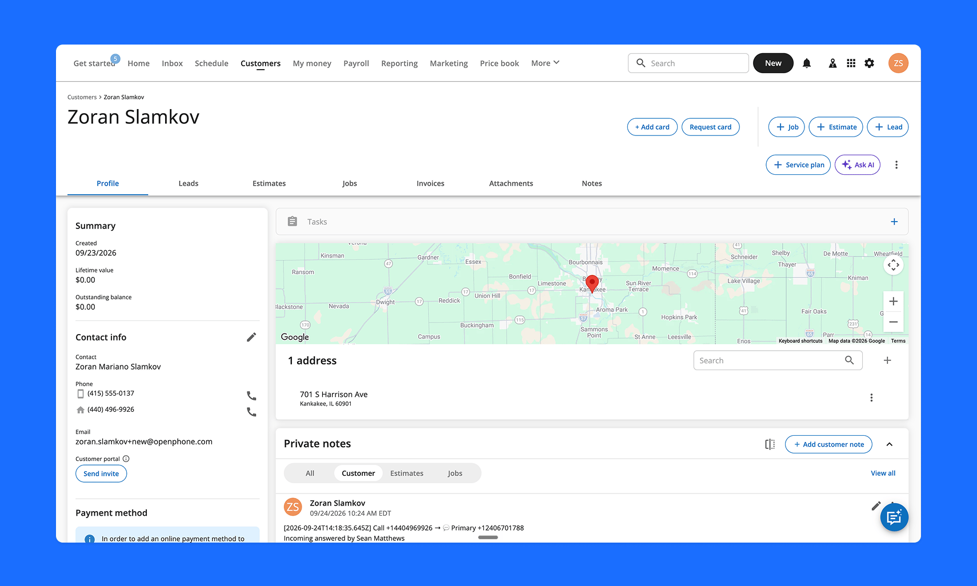Open the Attachments tab
This screenshot has width=977, height=586.
[511, 183]
